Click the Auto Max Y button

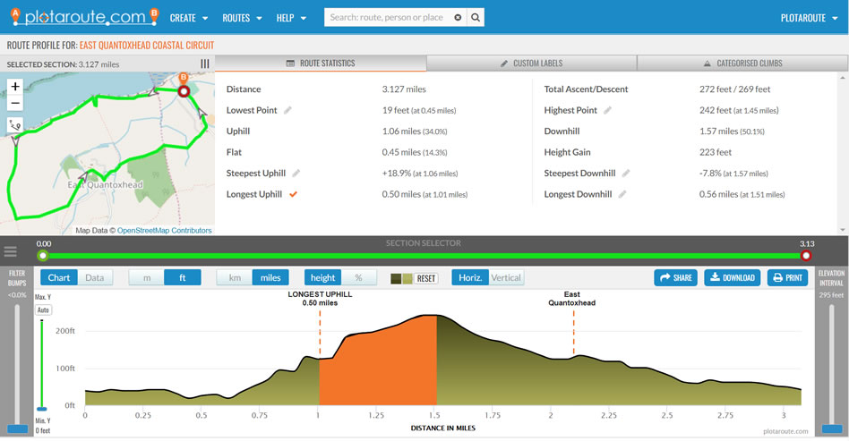click(x=43, y=310)
